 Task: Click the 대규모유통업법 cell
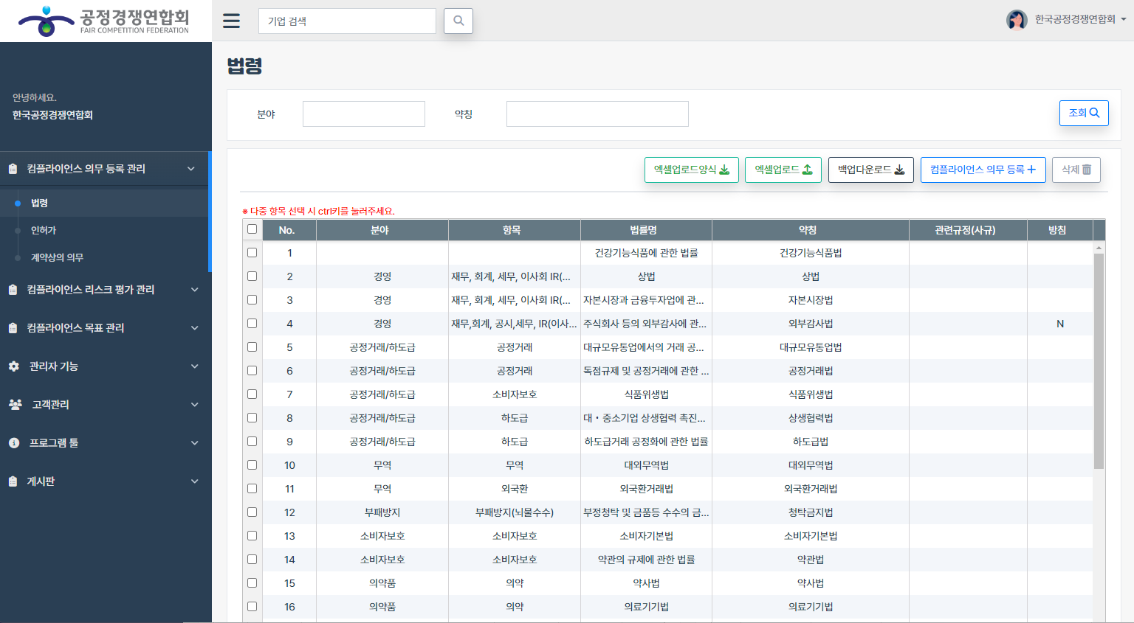click(811, 347)
